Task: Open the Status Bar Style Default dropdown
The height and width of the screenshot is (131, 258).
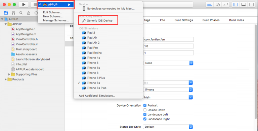Action: [168, 127]
